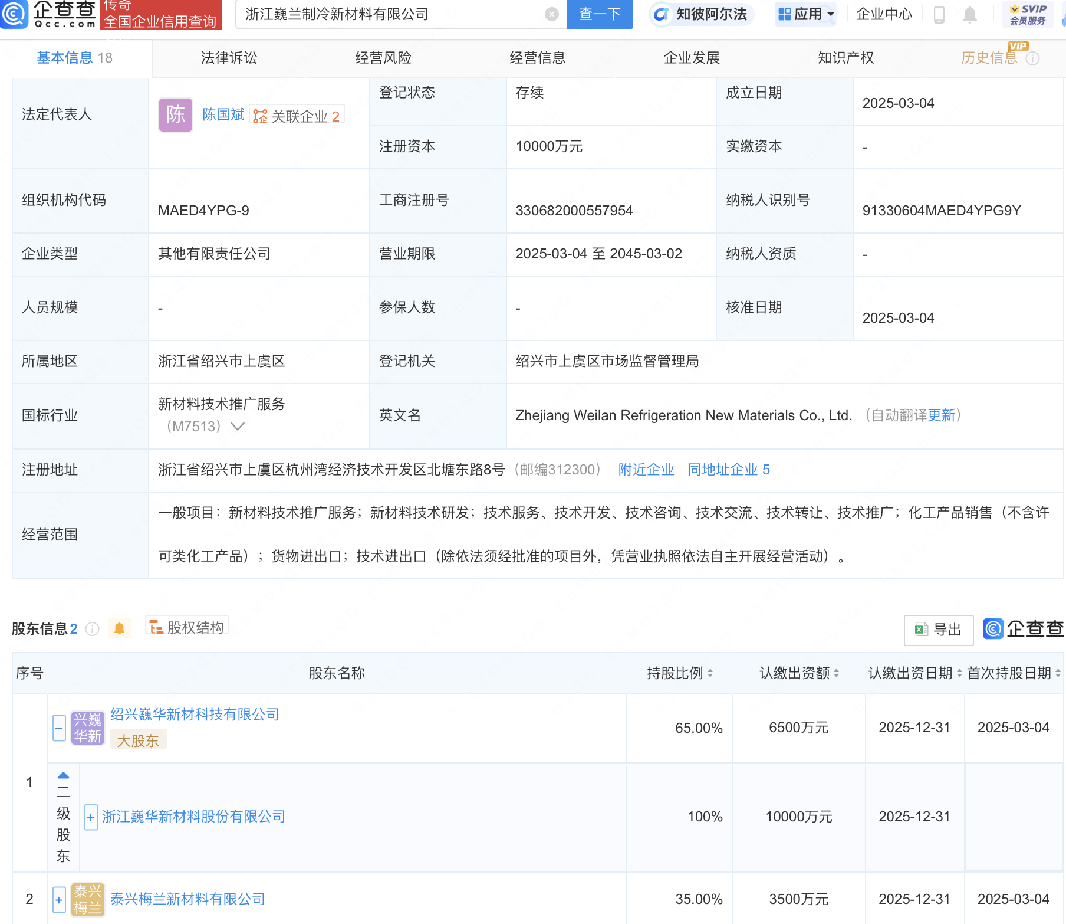Viewport: 1066px width, 924px height.
Task: Switch to 法律诉讼 tab
Action: tap(229, 58)
